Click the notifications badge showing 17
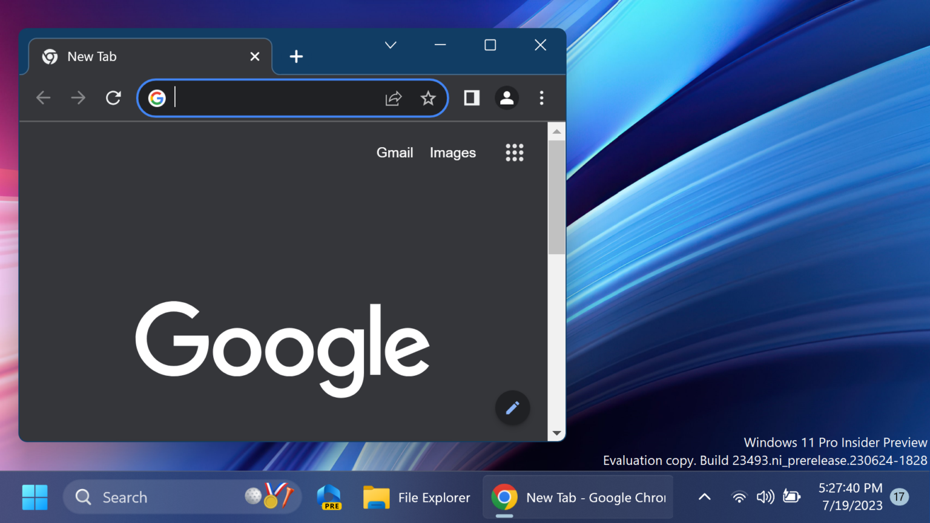The image size is (930, 523). [x=899, y=496]
